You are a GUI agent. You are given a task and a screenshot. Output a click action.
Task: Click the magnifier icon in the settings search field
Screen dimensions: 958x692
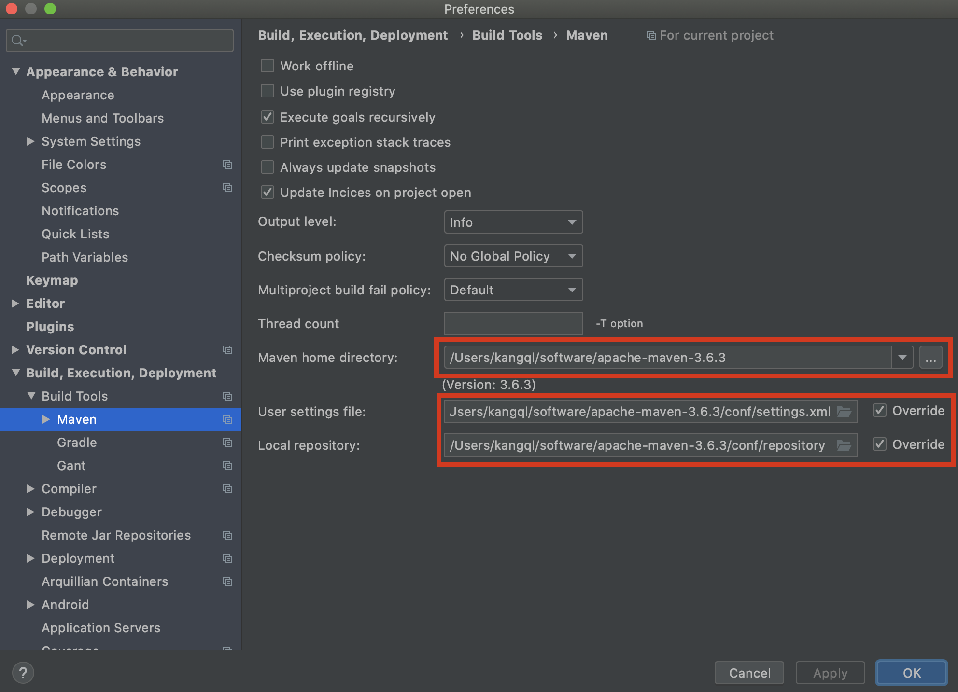[16, 40]
